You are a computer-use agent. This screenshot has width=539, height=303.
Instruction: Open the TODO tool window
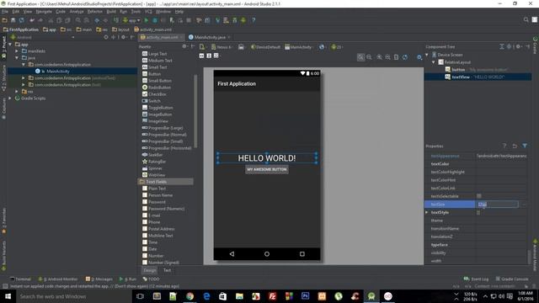coord(151,279)
